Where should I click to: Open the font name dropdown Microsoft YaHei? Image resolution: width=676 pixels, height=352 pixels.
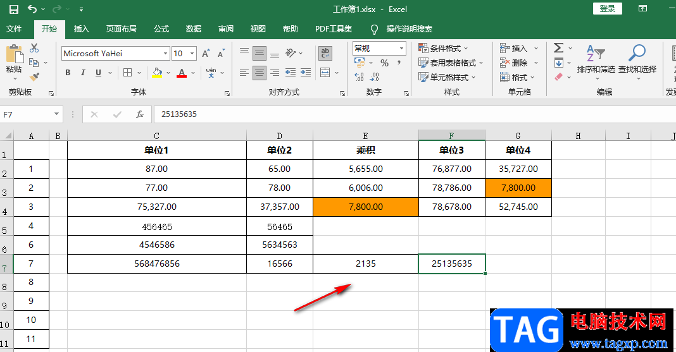coord(166,53)
